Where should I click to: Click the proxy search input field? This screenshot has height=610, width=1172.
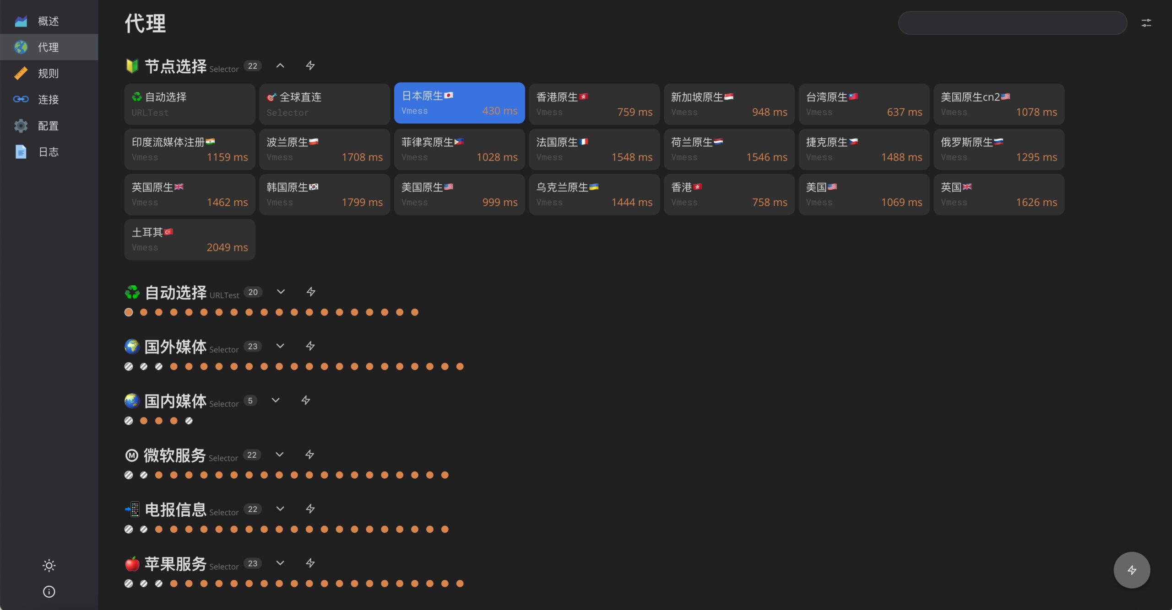point(1012,23)
